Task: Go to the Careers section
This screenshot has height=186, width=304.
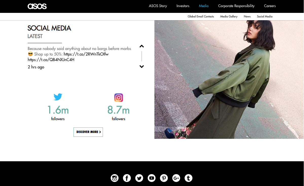Action: coord(270,6)
